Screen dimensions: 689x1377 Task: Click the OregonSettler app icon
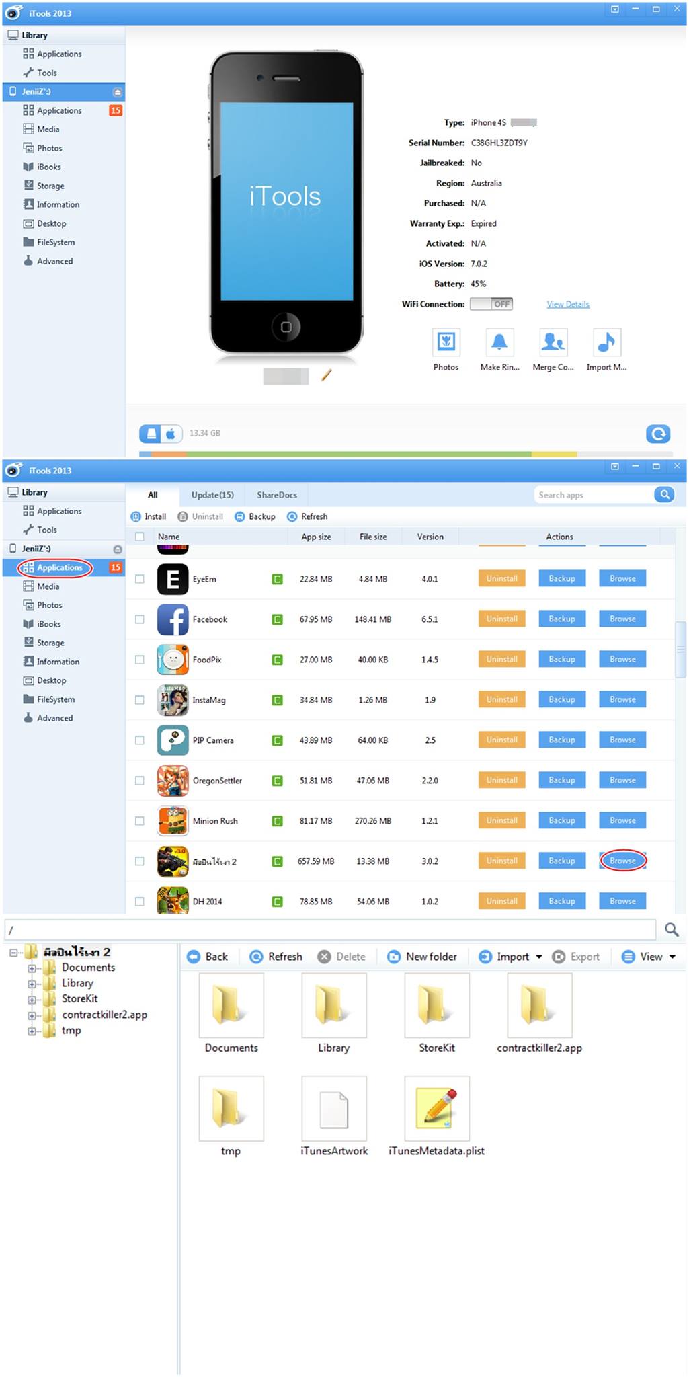click(x=173, y=781)
